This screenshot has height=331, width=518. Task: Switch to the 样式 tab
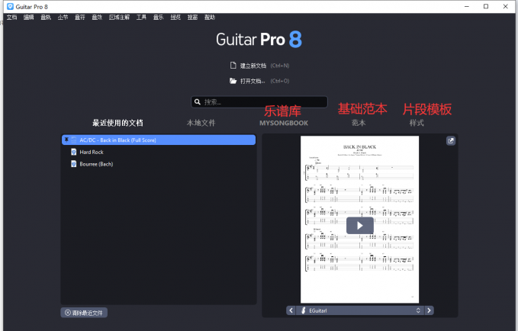(x=417, y=123)
